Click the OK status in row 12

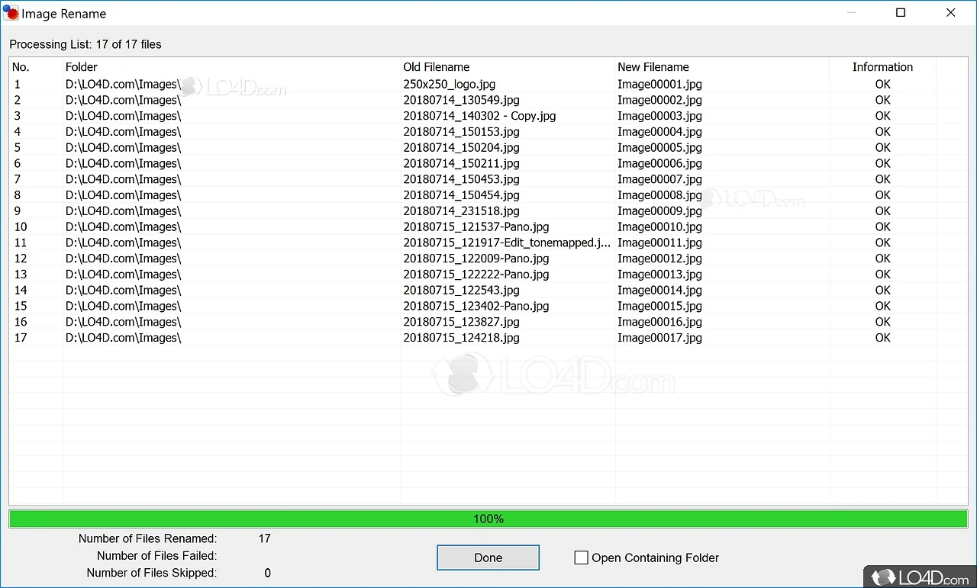882,259
